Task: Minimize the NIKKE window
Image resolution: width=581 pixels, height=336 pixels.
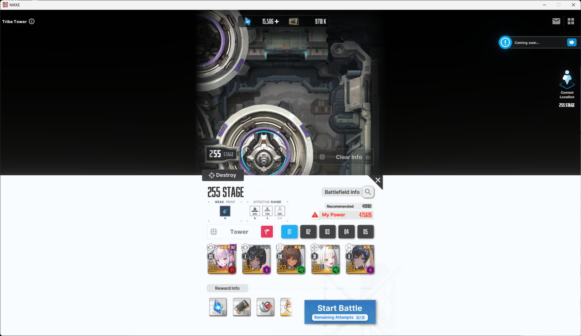Action: [x=544, y=5]
